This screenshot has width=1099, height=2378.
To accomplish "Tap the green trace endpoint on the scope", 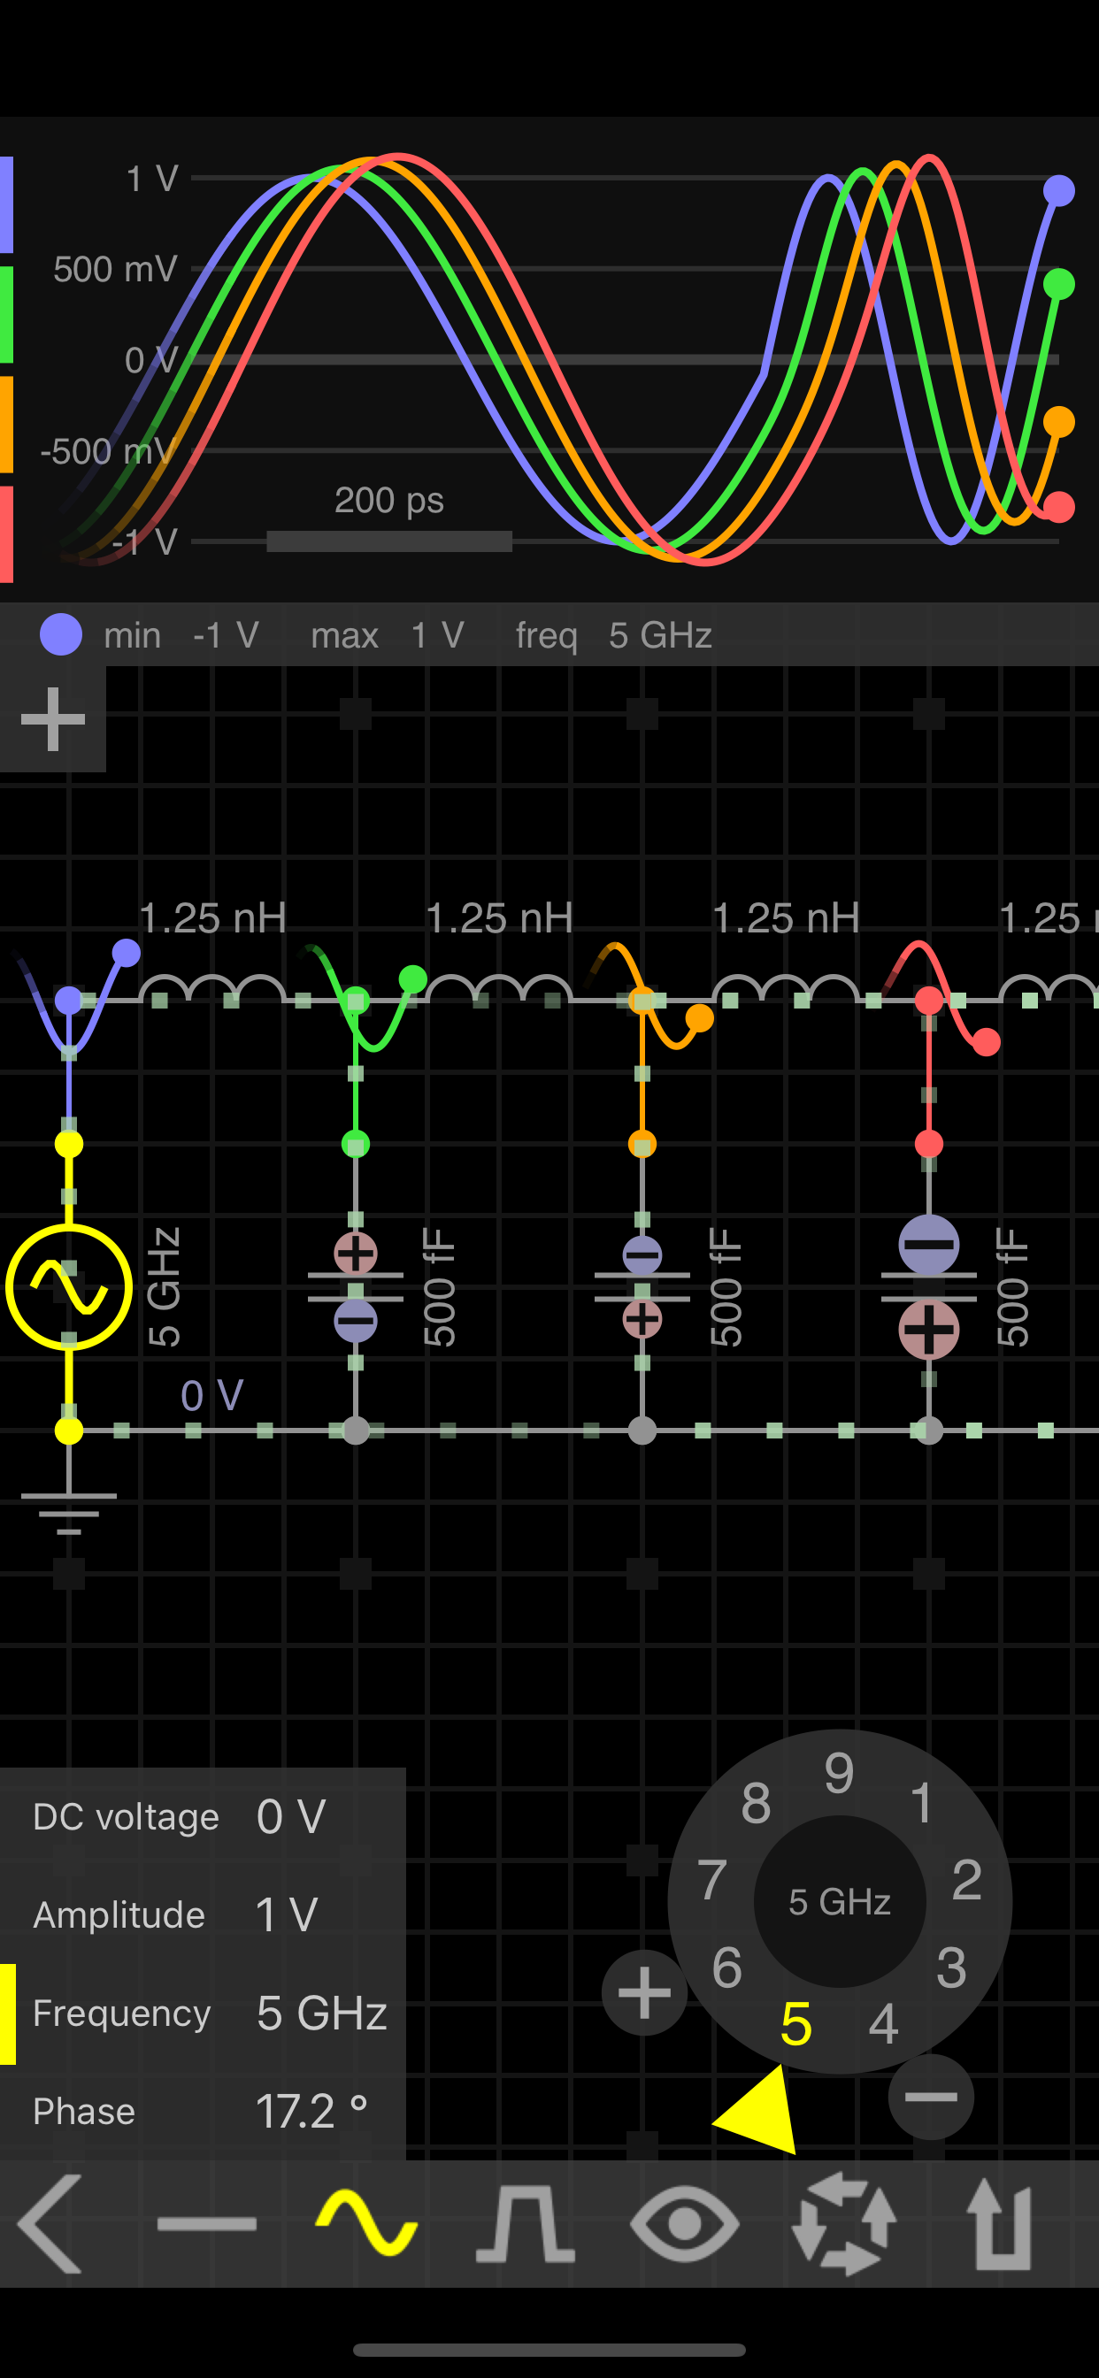I will click(x=1059, y=284).
